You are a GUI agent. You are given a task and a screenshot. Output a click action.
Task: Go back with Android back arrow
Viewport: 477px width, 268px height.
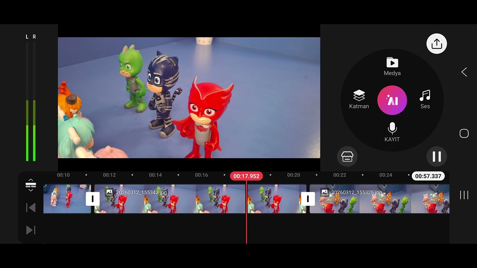click(464, 72)
